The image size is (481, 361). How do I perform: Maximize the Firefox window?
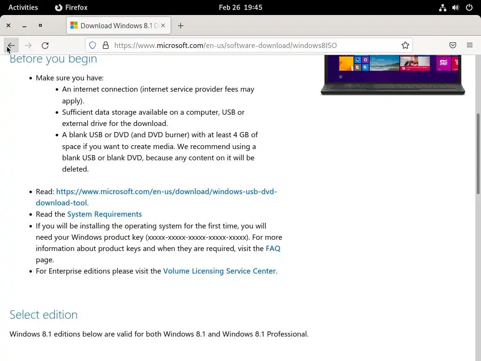click(x=40, y=25)
